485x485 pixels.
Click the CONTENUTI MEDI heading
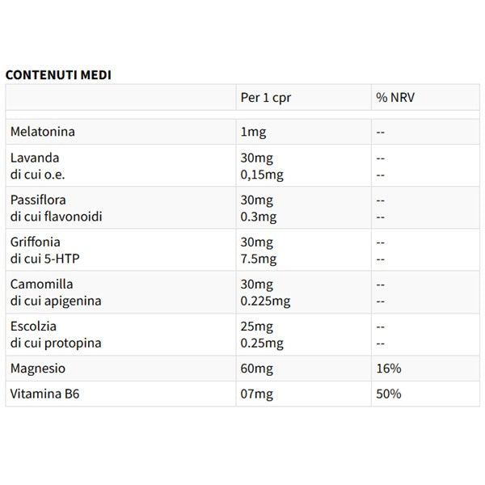coord(58,75)
